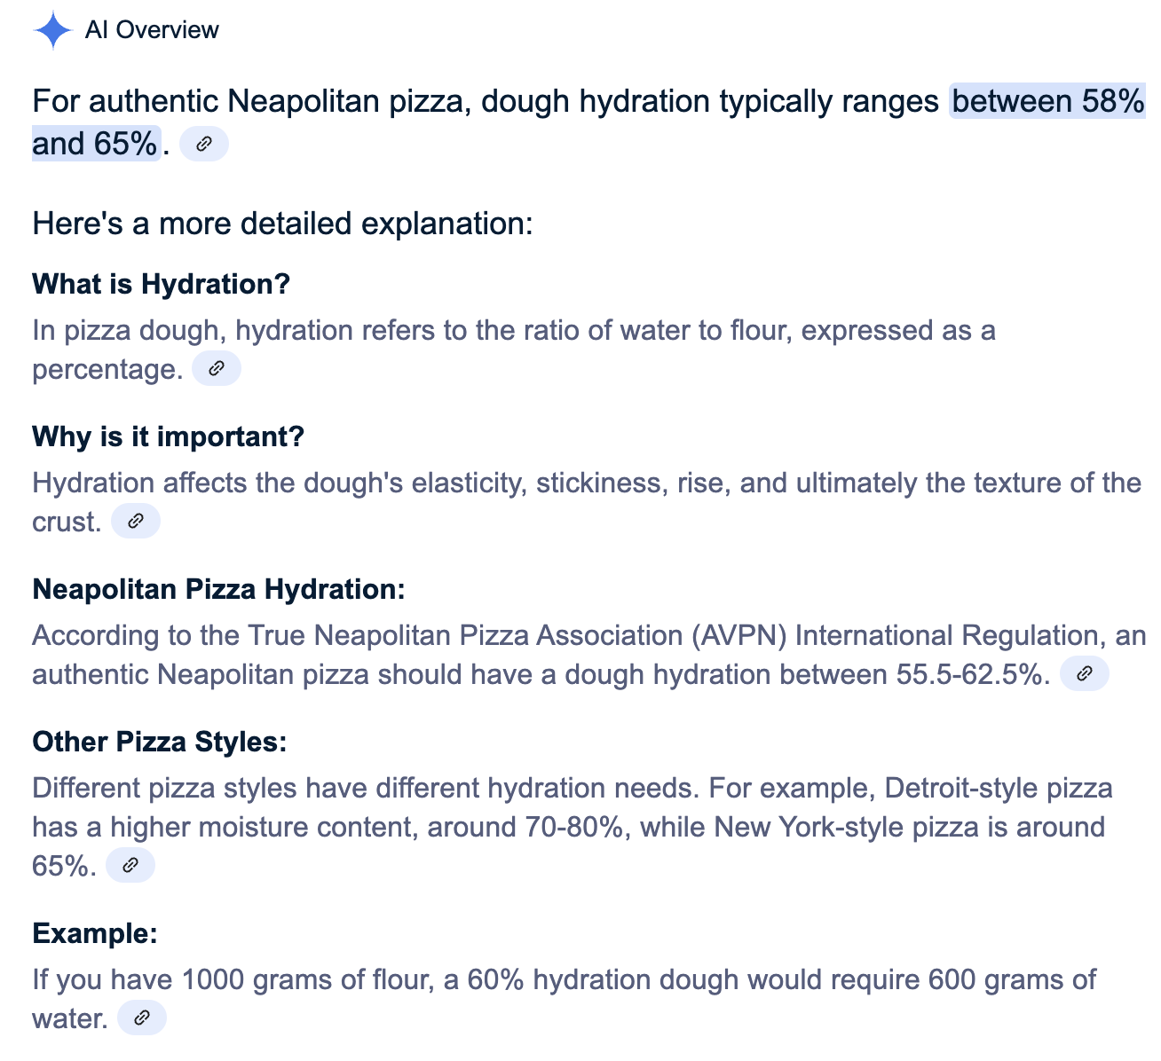Click the dough's elasticity and stickiness sentence
Image resolution: width=1161 pixels, height=1061 pixels.
pyautogui.click(x=586, y=483)
